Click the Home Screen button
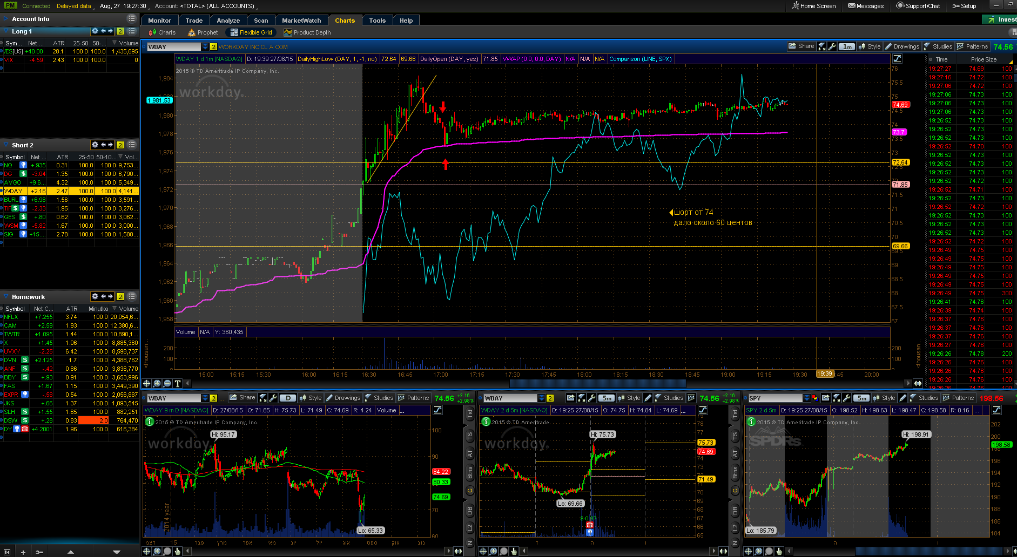The width and height of the screenshot is (1017, 557). click(813, 6)
